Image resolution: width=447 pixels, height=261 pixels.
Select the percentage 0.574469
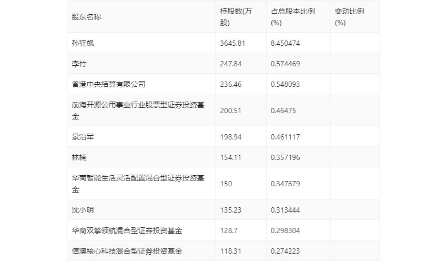[x=285, y=64]
